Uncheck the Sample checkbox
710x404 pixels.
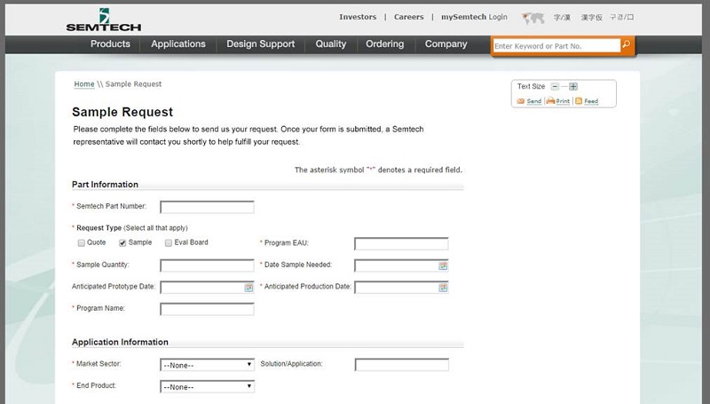coord(122,243)
